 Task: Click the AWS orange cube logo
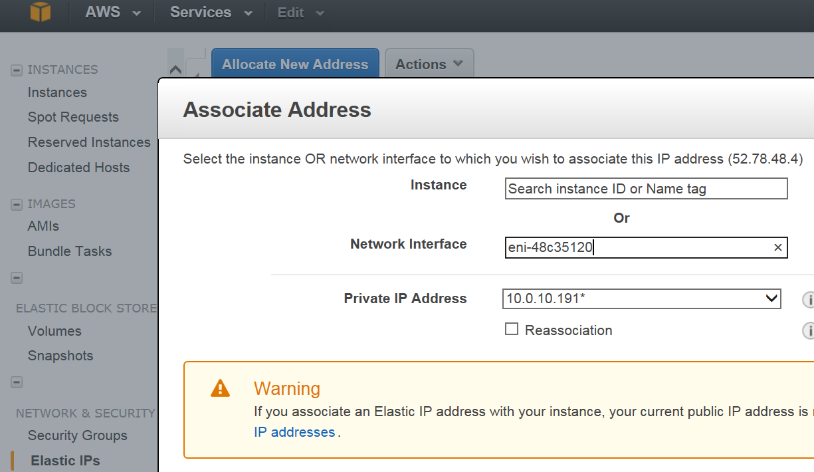41,12
